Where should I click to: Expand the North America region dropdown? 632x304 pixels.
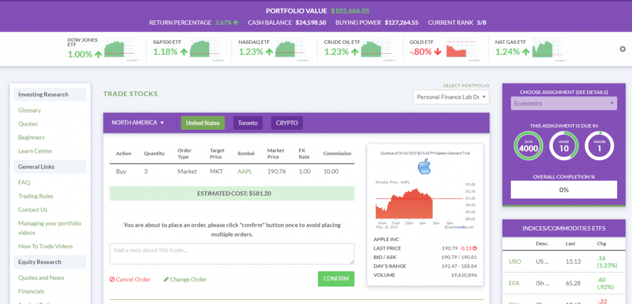tap(138, 123)
